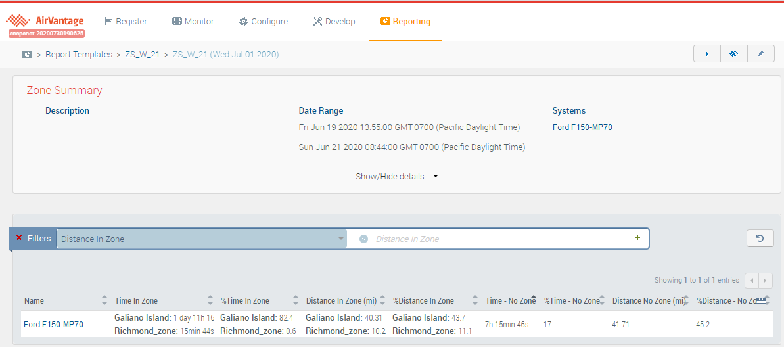Click the run report play icon
Viewport: 784px width, 347px height.
(x=707, y=54)
